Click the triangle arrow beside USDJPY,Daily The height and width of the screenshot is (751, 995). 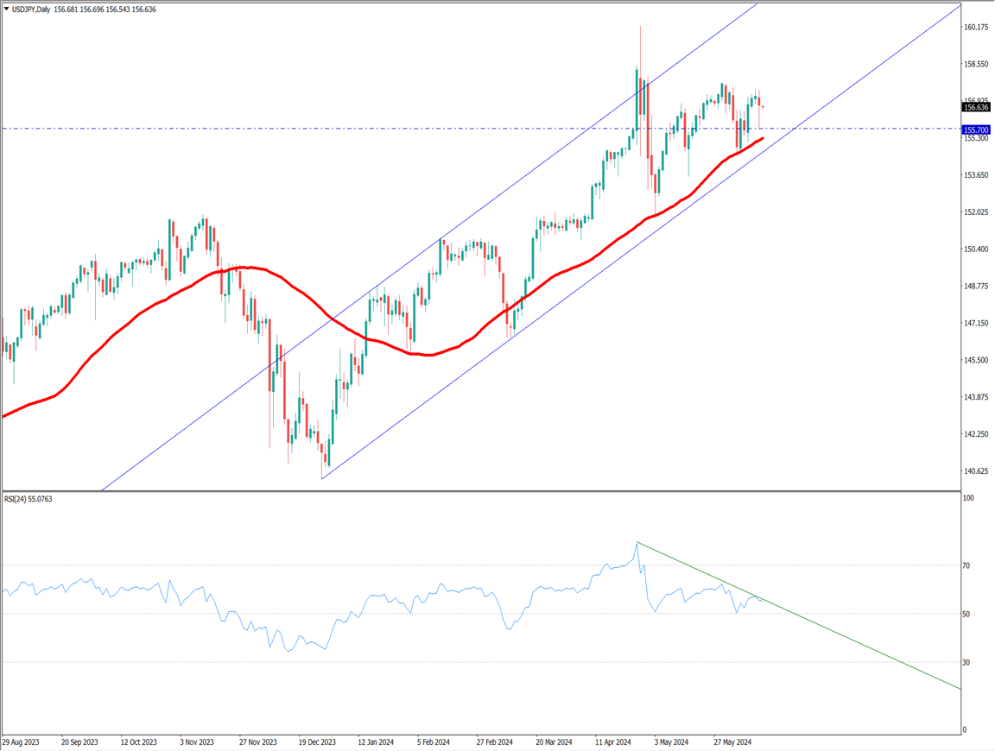7,9
